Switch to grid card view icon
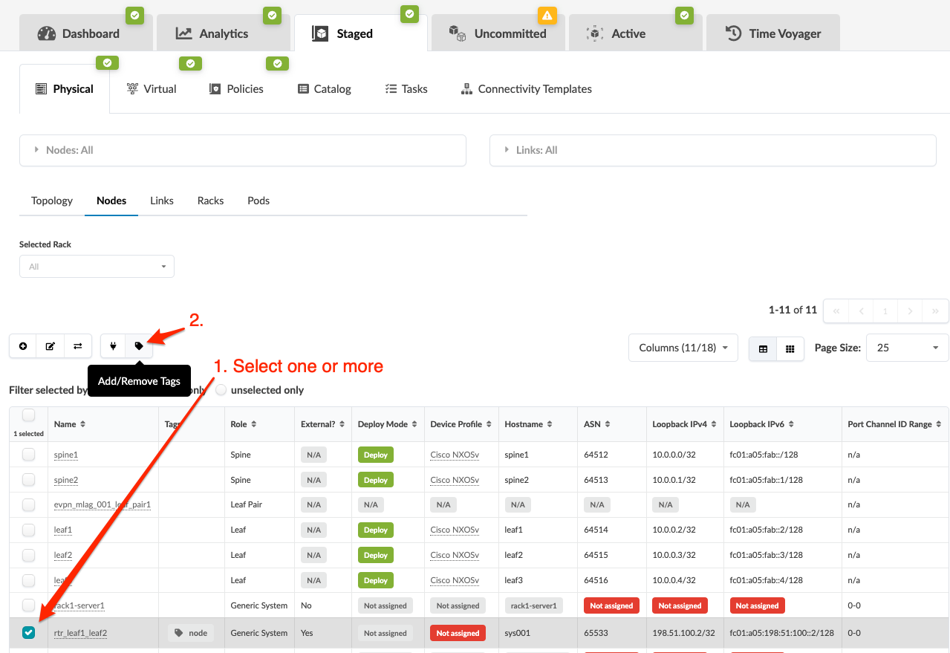950x653 pixels. 790,348
